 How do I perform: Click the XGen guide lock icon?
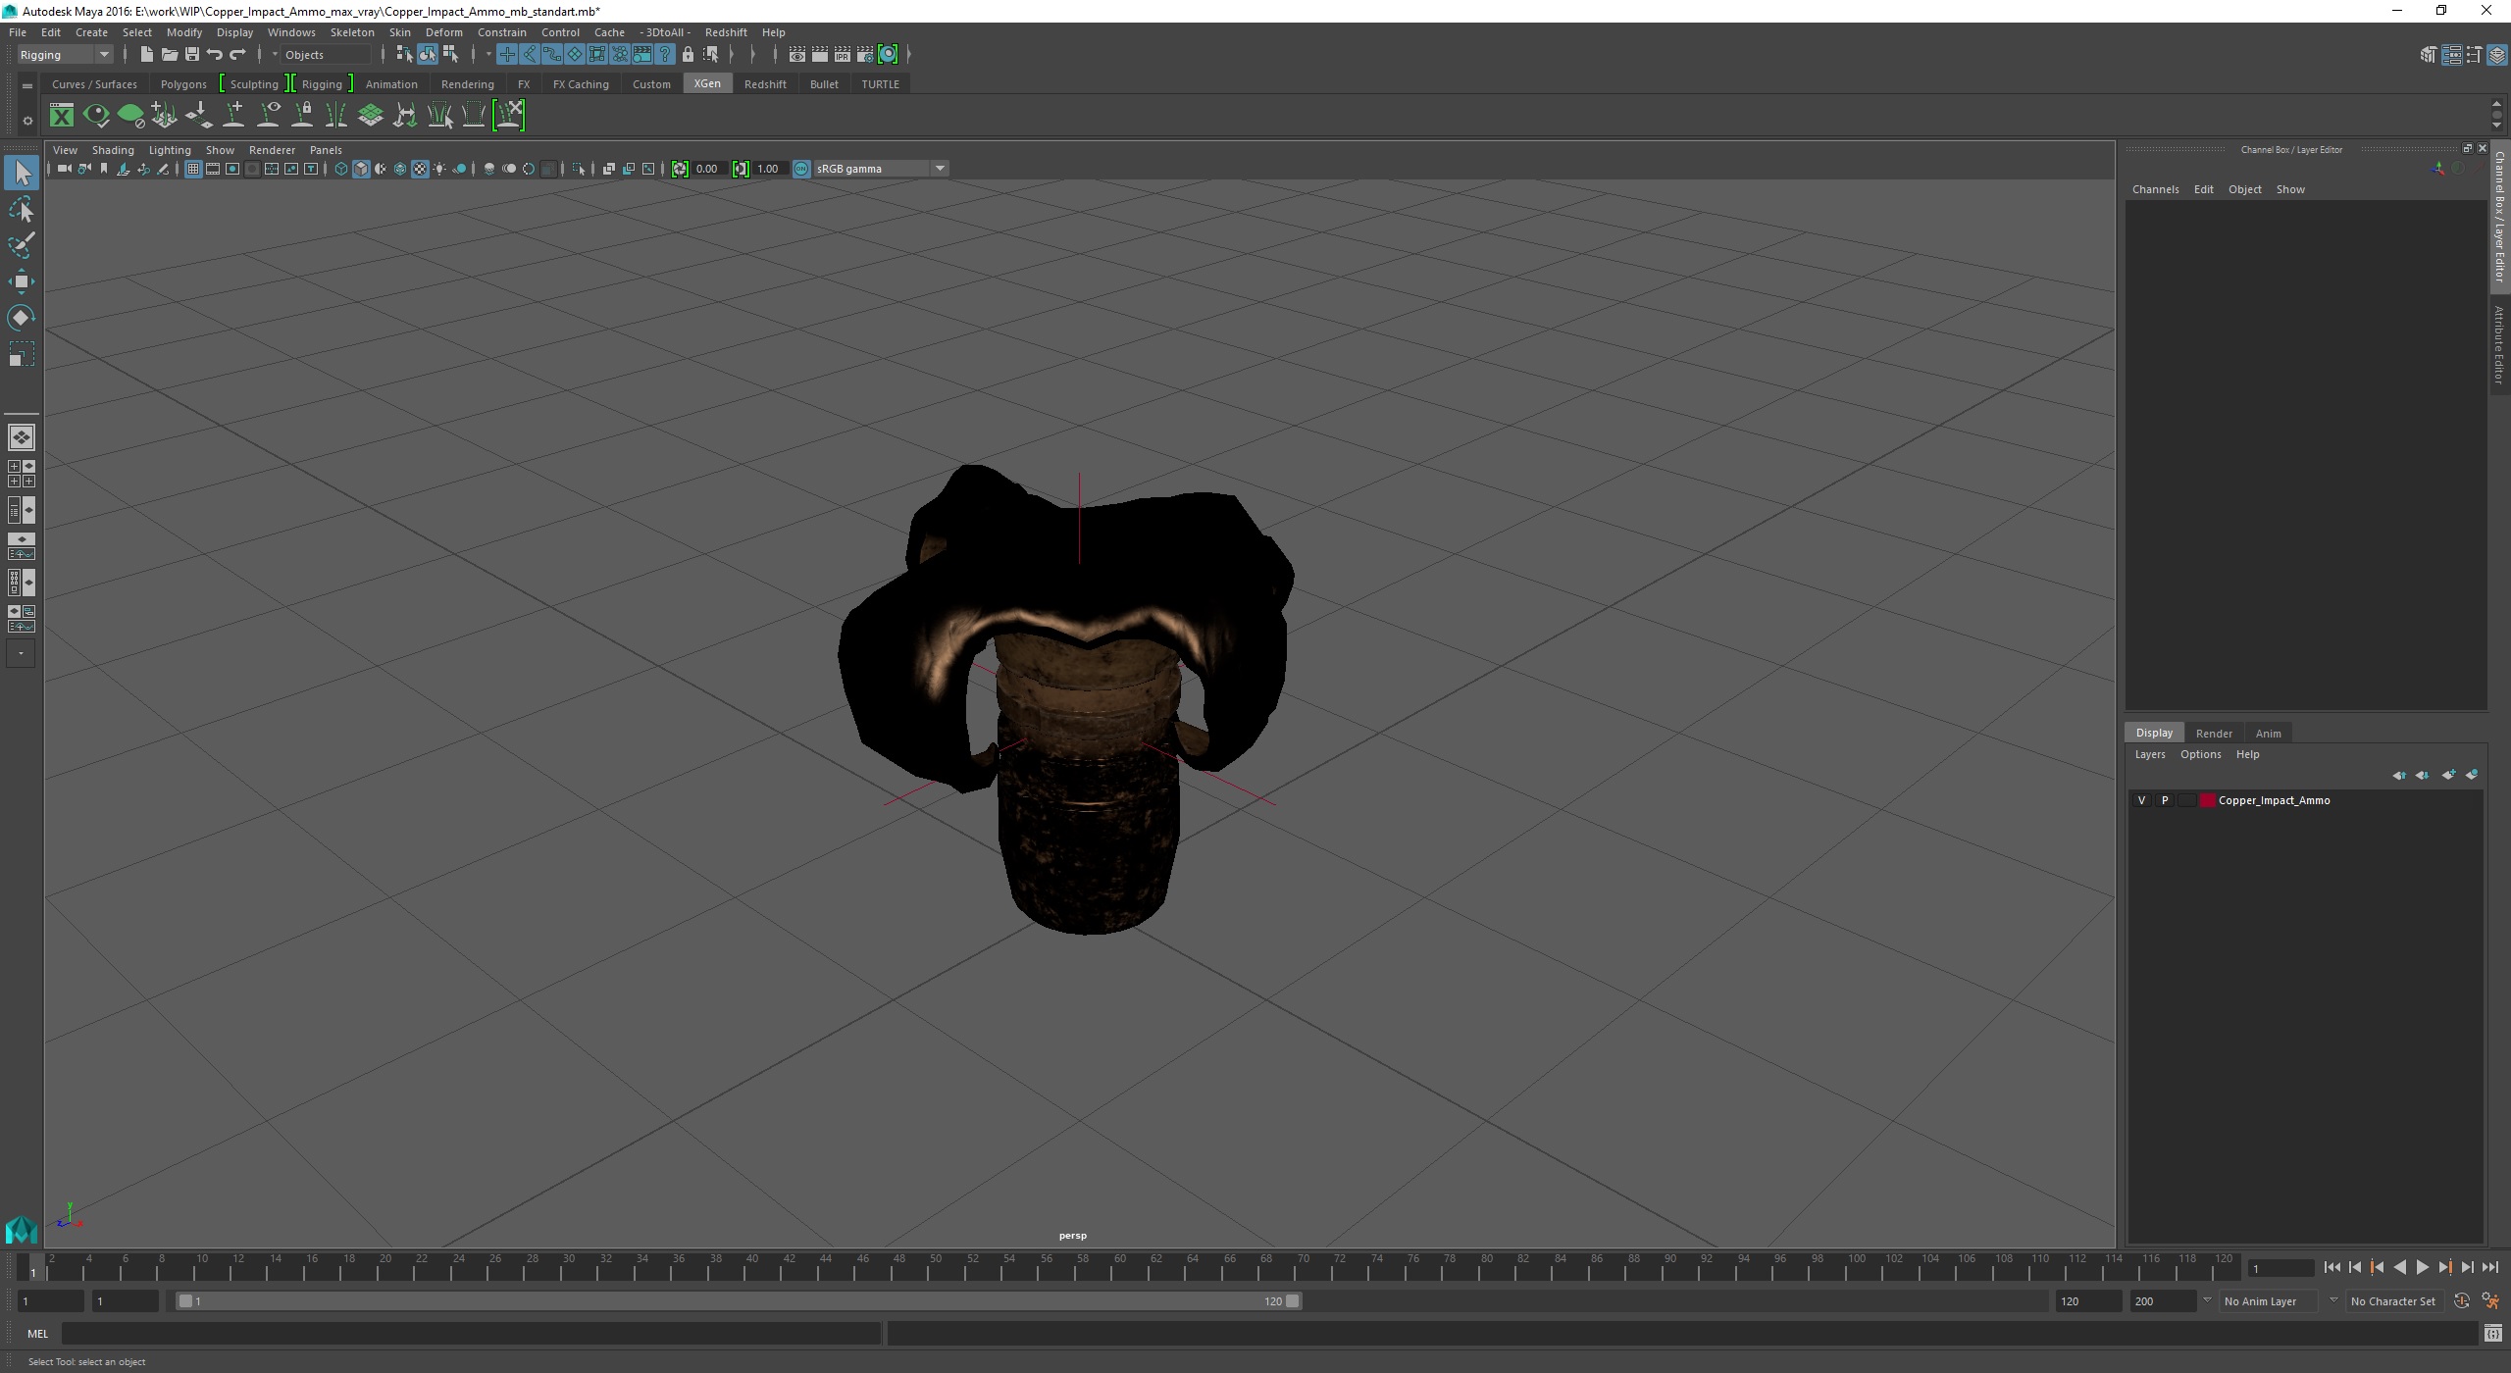click(303, 116)
